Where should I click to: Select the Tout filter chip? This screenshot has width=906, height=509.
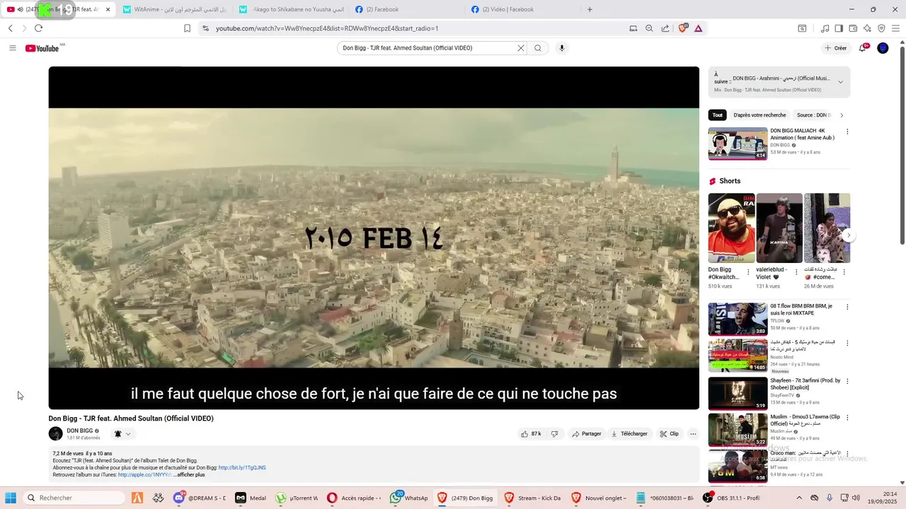click(718, 115)
